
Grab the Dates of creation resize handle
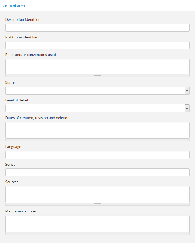click(97, 140)
